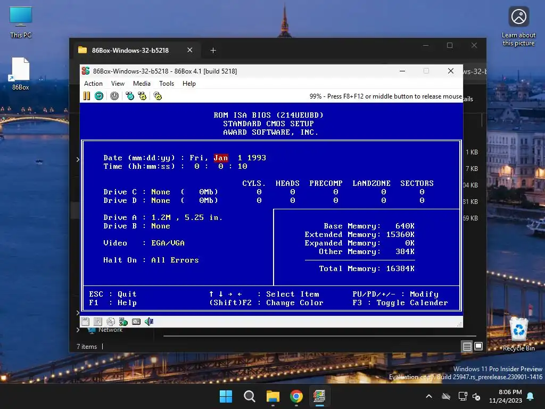Click the 86Box window resize grip
Screen dimensions: 545x409
[x=459, y=324]
